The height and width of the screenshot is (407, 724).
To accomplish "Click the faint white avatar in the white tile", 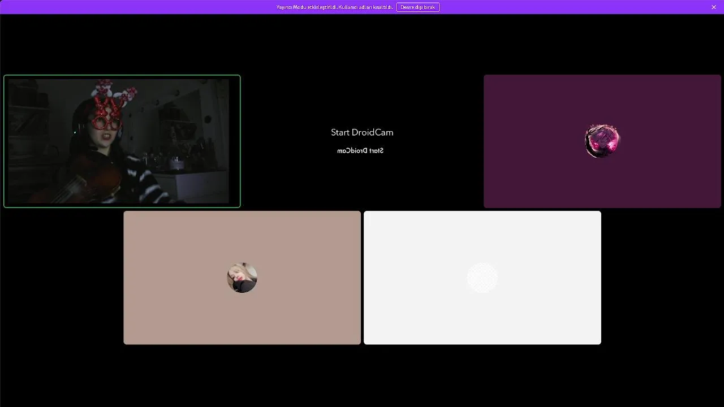I will pos(482,278).
